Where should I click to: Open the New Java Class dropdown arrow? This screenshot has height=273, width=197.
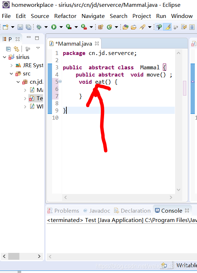117,27
